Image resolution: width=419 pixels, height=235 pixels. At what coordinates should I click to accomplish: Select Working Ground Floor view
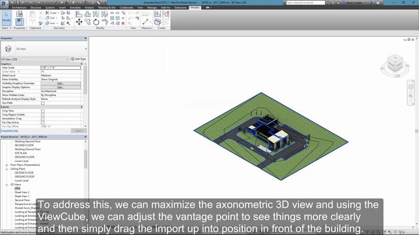pos(27,149)
